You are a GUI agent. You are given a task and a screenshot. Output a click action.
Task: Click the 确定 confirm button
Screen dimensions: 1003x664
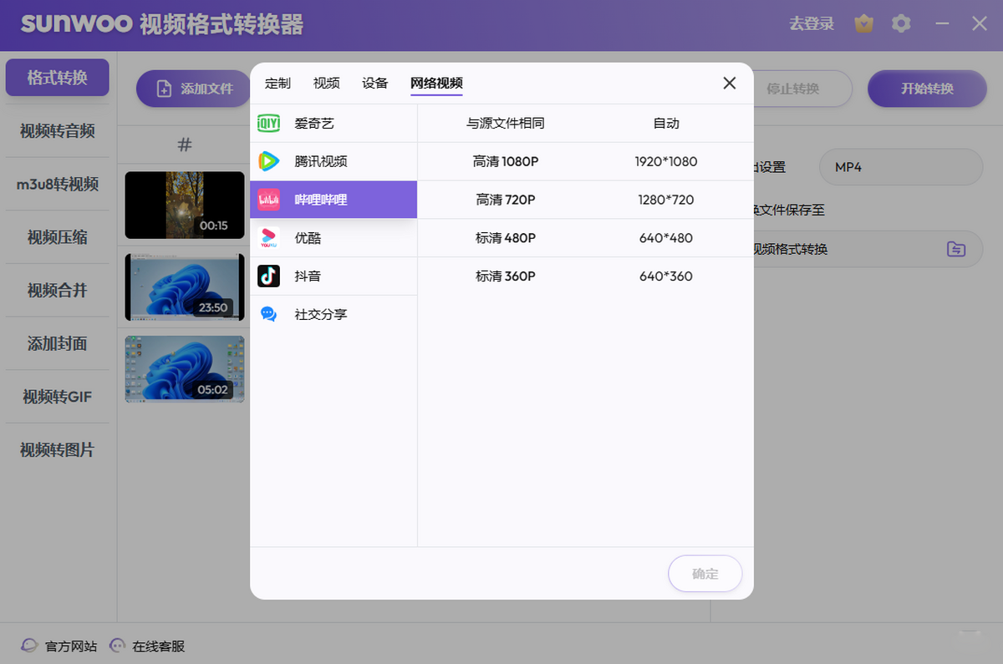pos(705,574)
